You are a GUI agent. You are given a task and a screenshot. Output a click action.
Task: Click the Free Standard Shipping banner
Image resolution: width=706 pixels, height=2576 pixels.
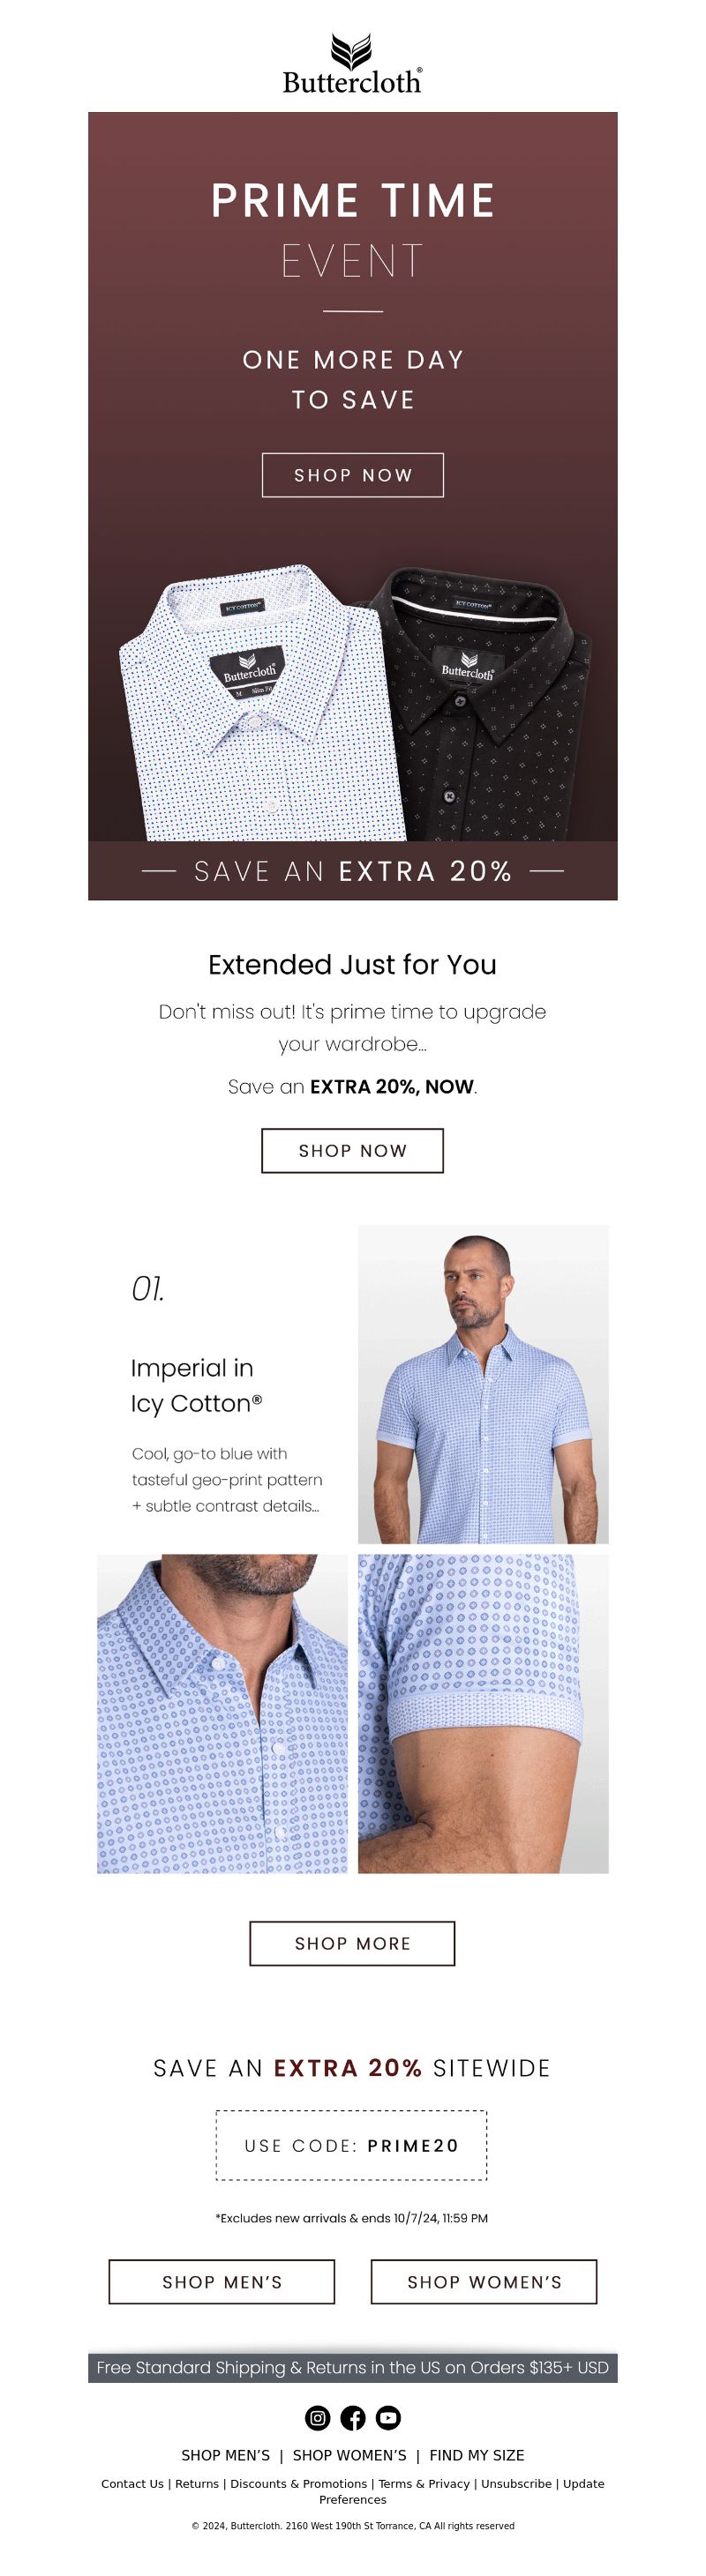point(353,2367)
